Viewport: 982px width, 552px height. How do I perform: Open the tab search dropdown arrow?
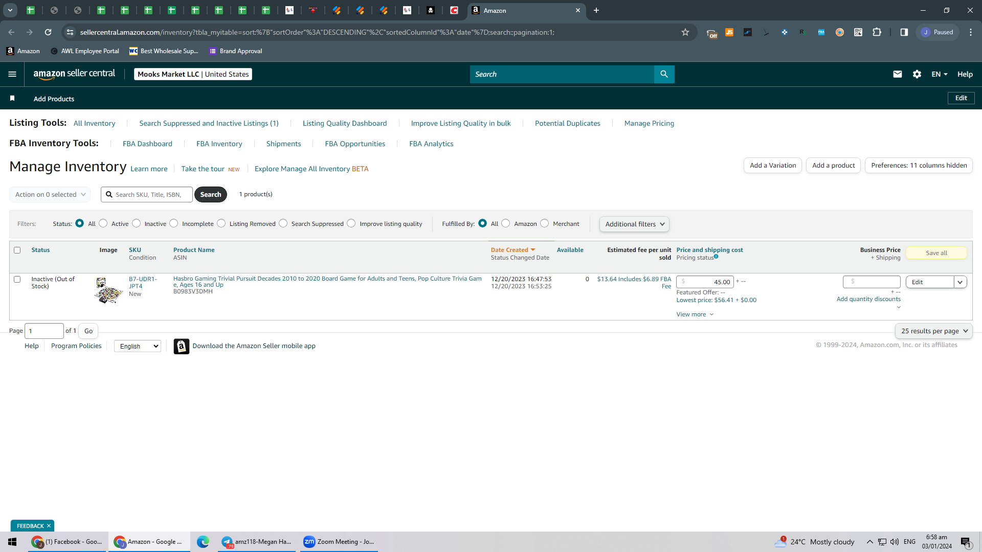pyautogui.click(x=10, y=10)
